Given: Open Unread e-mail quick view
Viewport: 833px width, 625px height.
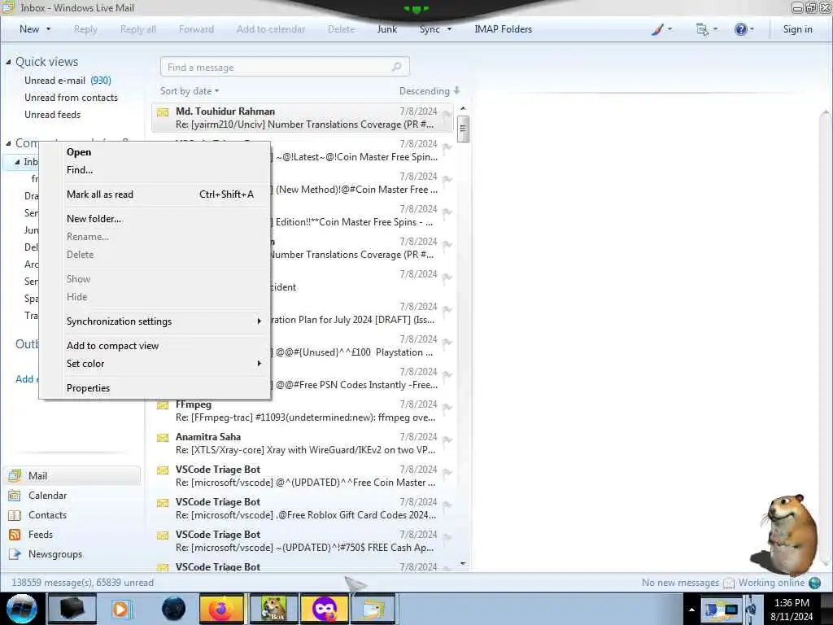Looking at the screenshot, I should point(68,81).
